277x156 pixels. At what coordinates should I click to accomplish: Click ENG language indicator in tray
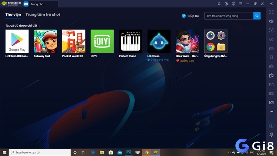point(252,152)
